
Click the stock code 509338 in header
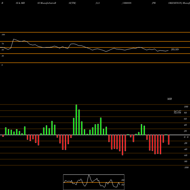point(127,3)
